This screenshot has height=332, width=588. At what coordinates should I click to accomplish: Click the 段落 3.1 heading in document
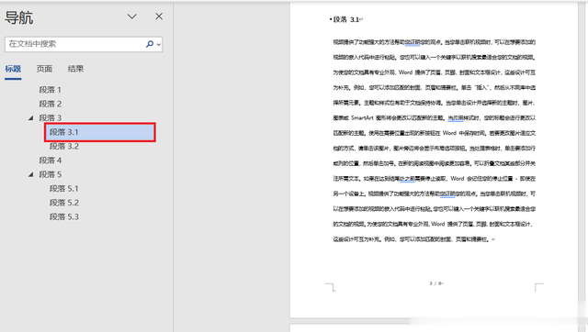pos(346,19)
